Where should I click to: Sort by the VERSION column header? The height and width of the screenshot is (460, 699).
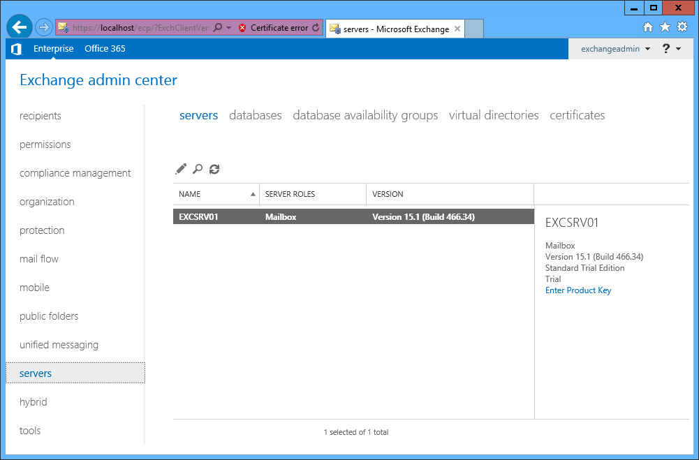(450, 194)
